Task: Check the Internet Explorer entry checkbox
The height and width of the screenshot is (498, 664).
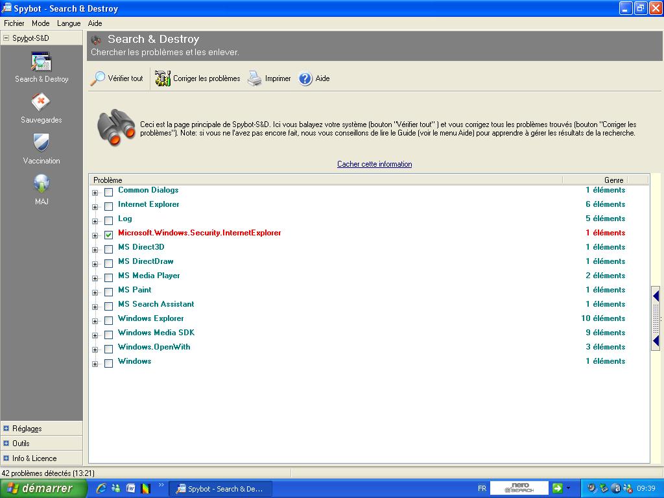Action: pos(108,206)
